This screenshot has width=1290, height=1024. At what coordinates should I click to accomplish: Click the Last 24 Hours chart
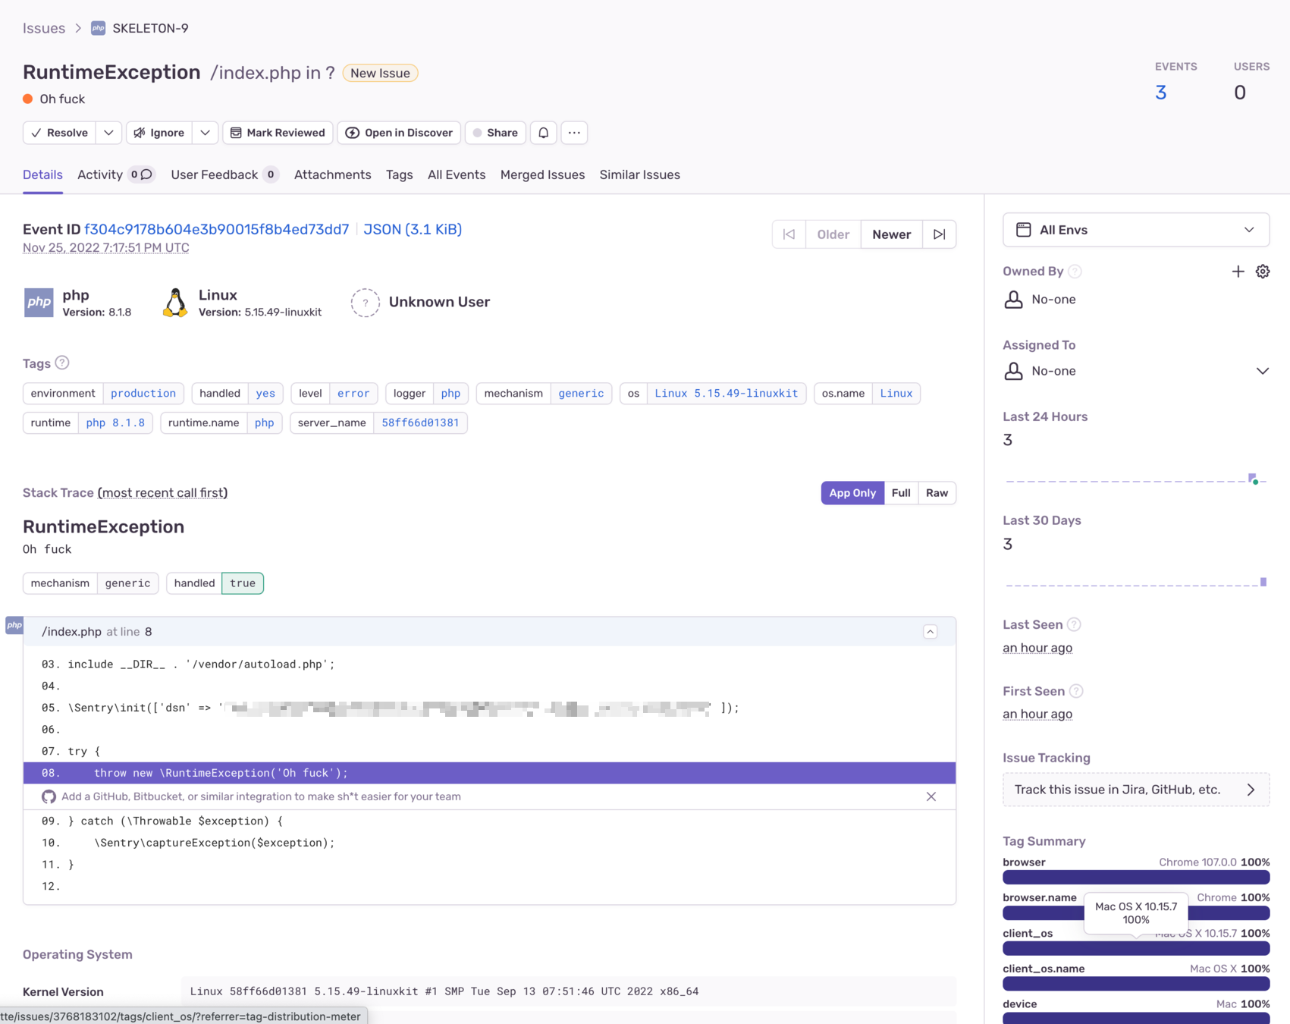coord(1136,478)
